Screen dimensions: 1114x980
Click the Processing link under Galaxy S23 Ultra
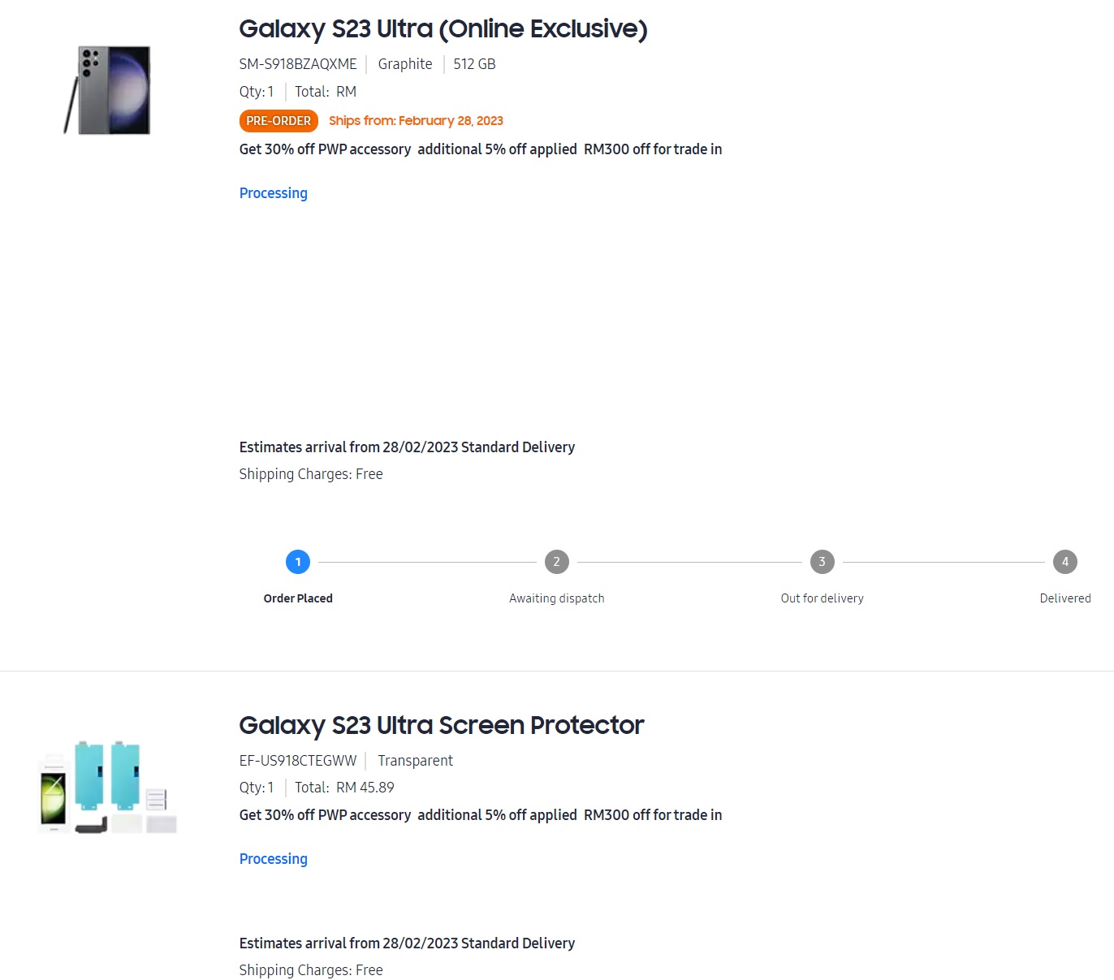pos(274,193)
